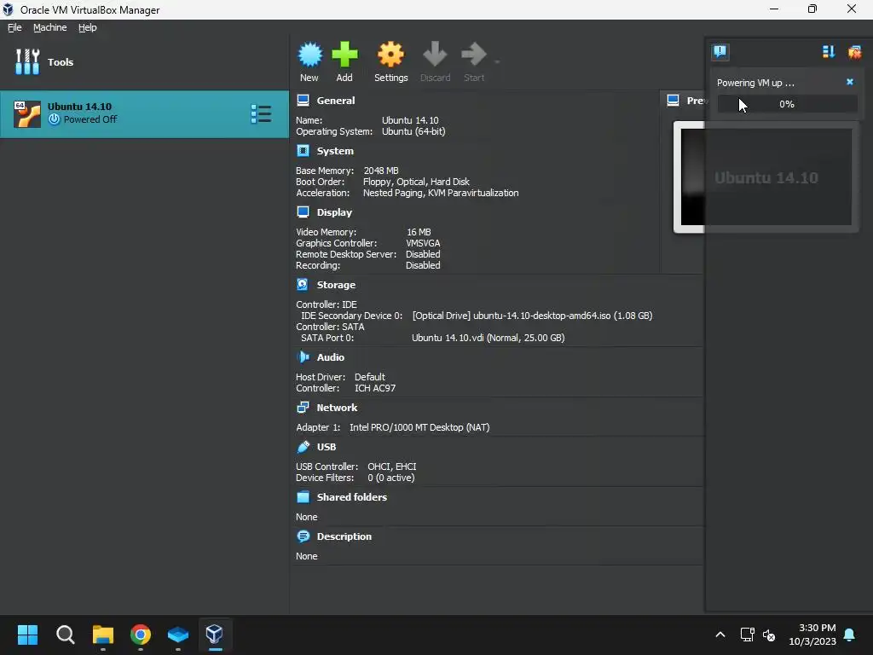Image resolution: width=873 pixels, height=655 pixels.
Task: Click the System chip icon
Action: (x=303, y=151)
